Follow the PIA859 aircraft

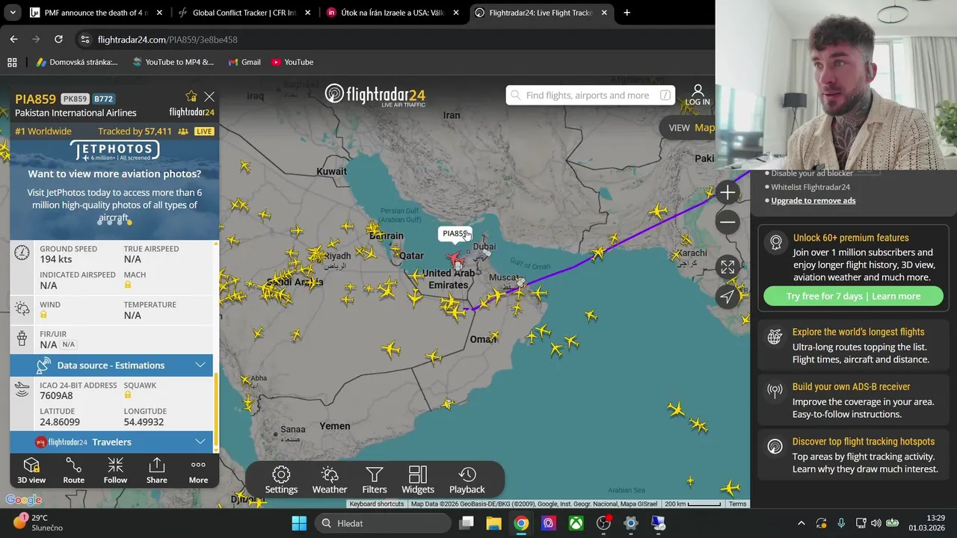tap(115, 471)
